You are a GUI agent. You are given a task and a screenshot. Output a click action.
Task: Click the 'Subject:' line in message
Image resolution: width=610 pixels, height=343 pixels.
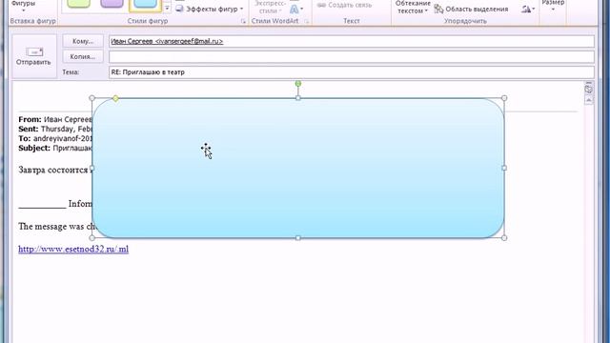click(x=55, y=148)
